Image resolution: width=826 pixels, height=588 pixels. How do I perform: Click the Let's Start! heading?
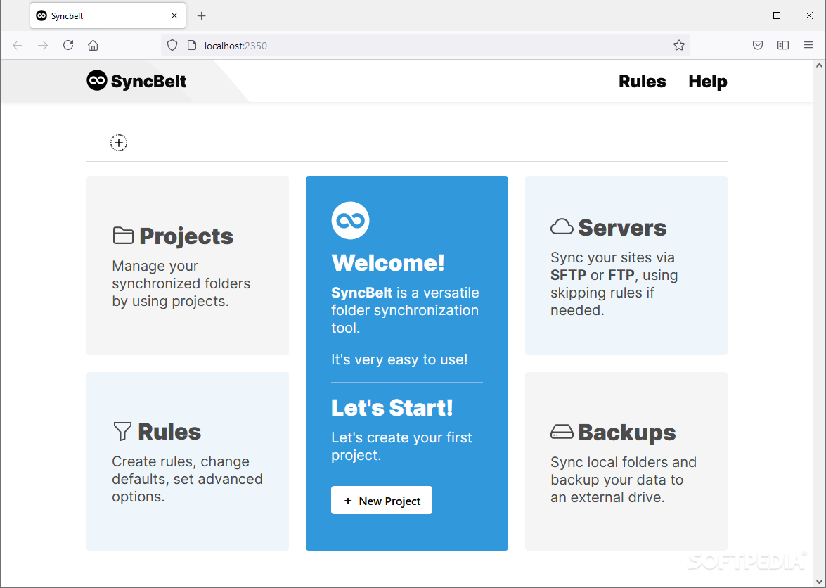[x=392, y=407]
